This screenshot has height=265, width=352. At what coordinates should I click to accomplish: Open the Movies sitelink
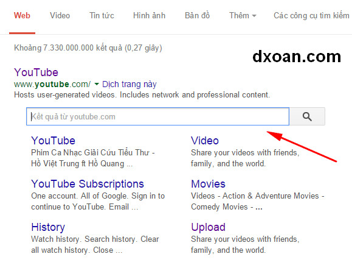[x=208, y=184]
